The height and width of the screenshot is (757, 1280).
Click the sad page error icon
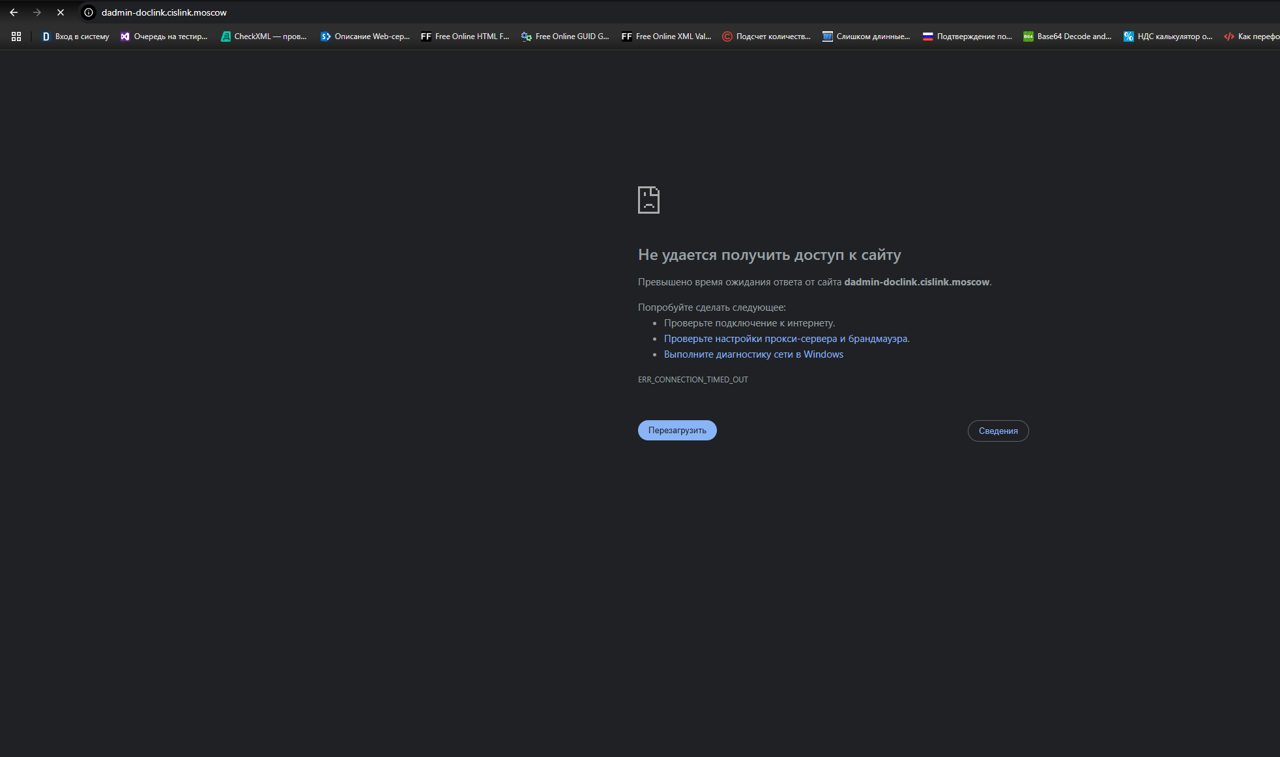coord(648,200)
